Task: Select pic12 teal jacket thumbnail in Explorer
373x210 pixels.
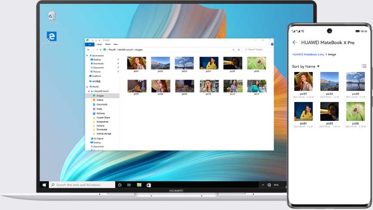Action: (257, 87)
